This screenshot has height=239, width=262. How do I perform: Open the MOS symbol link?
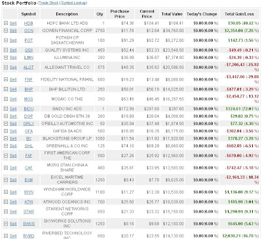29,99
